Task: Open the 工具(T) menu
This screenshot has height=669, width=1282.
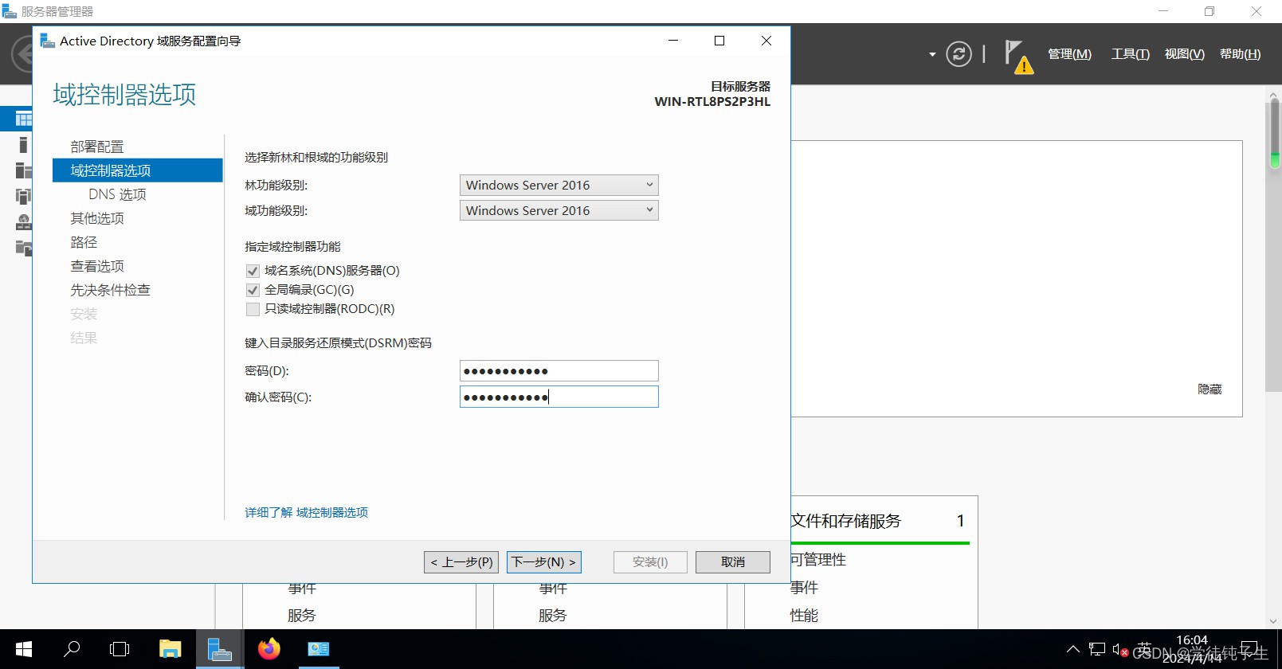Action: click(1130, 54)
